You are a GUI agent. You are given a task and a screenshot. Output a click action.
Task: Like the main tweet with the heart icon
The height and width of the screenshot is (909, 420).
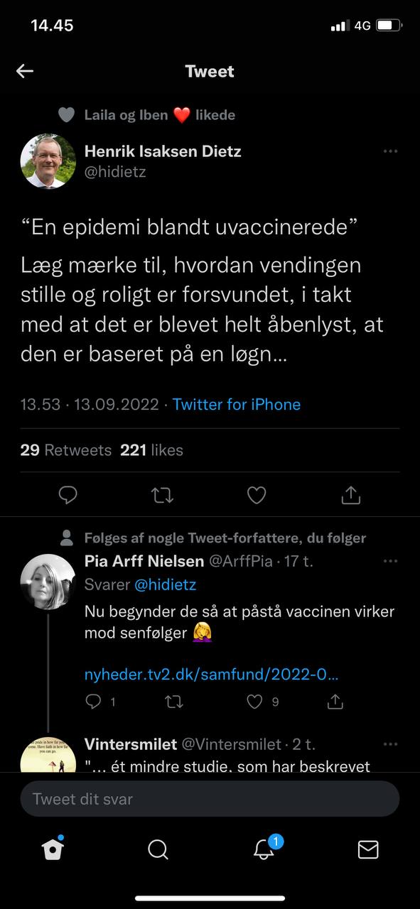click(257, 495)
